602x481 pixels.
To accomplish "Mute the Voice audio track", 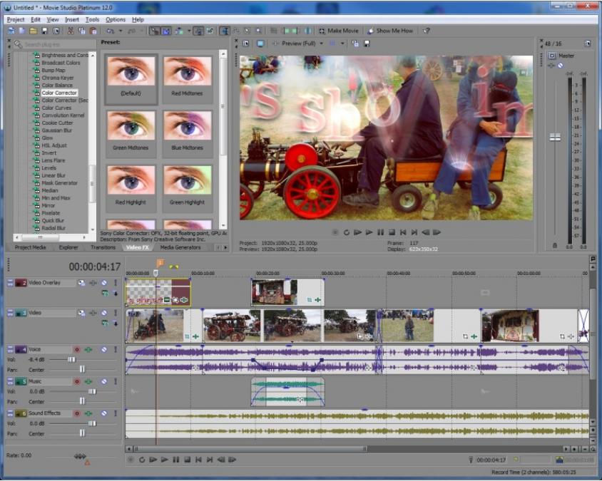I will coord(104,349).
